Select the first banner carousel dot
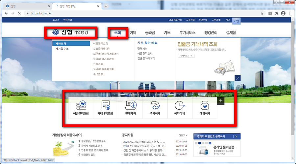 pos(196,143)
